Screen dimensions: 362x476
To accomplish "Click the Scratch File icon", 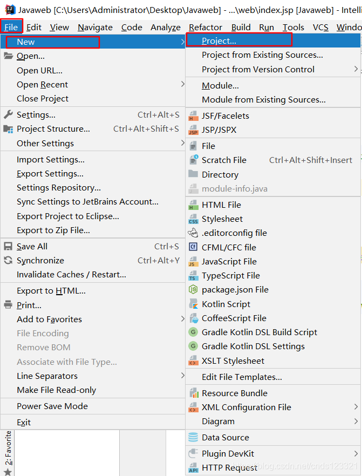I will point(194,160).
